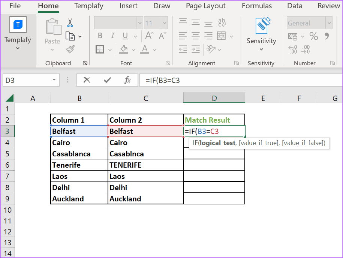The image size is (343, 258).
Task: Open the File tab
Action: coord(15,6)
